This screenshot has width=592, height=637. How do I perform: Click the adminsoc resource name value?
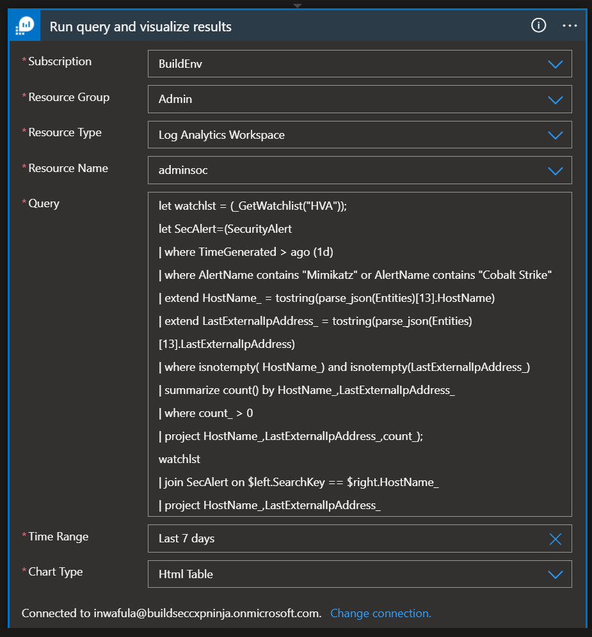[x=183, y=170]
